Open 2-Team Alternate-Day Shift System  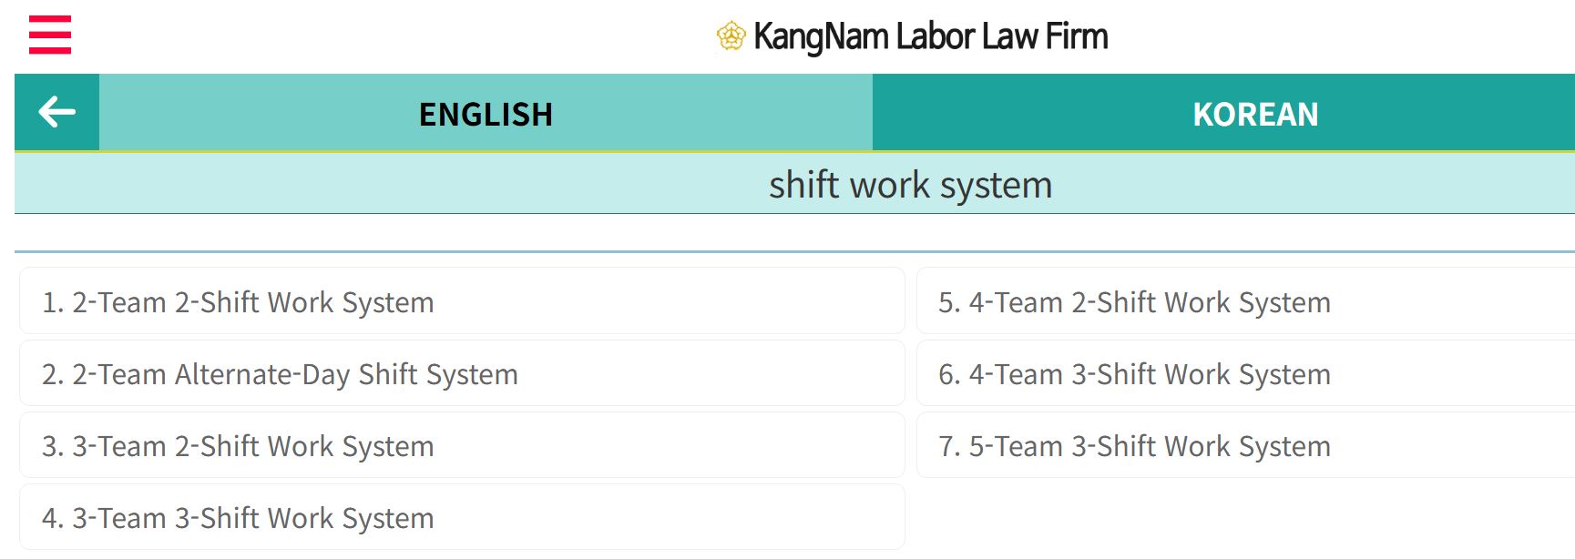tap(281, 374)
